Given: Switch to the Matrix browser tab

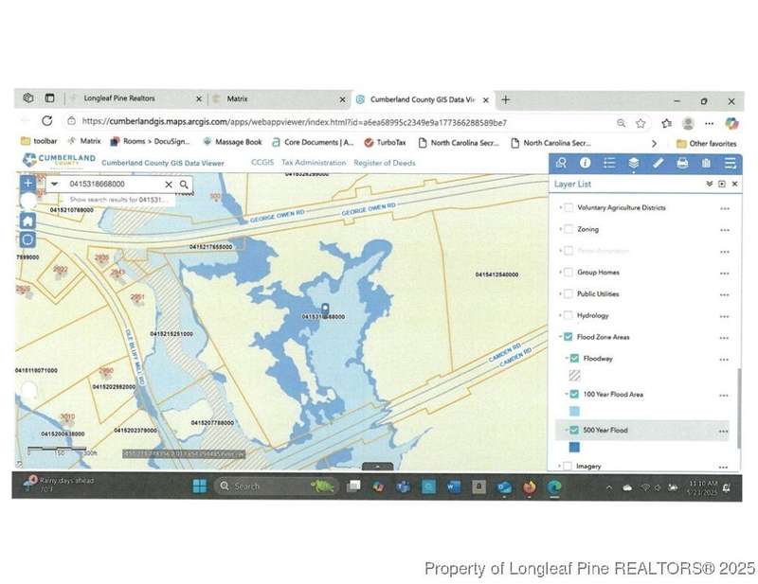Looking at the screenshot, I should (237, 98).
